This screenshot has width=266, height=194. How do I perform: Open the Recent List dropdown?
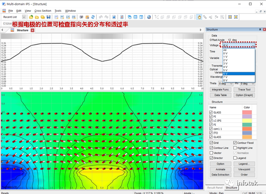pyautogui.click(x=24, y=17)
